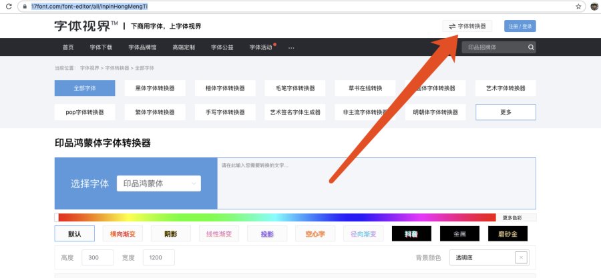601x278 pixels.
Task: Open the '...' more navigation menu
Action: [x=291, y=47]
